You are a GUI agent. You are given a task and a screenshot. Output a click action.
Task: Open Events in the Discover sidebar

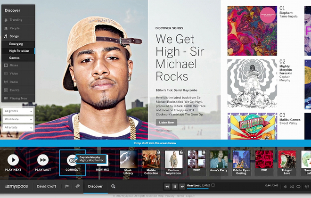(x=18, y=90)
